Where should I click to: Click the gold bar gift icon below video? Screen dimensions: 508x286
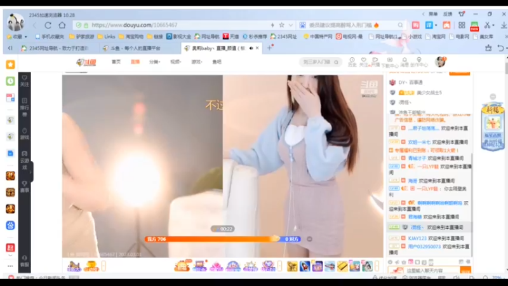pyautogui.click(x=342, y=266)
